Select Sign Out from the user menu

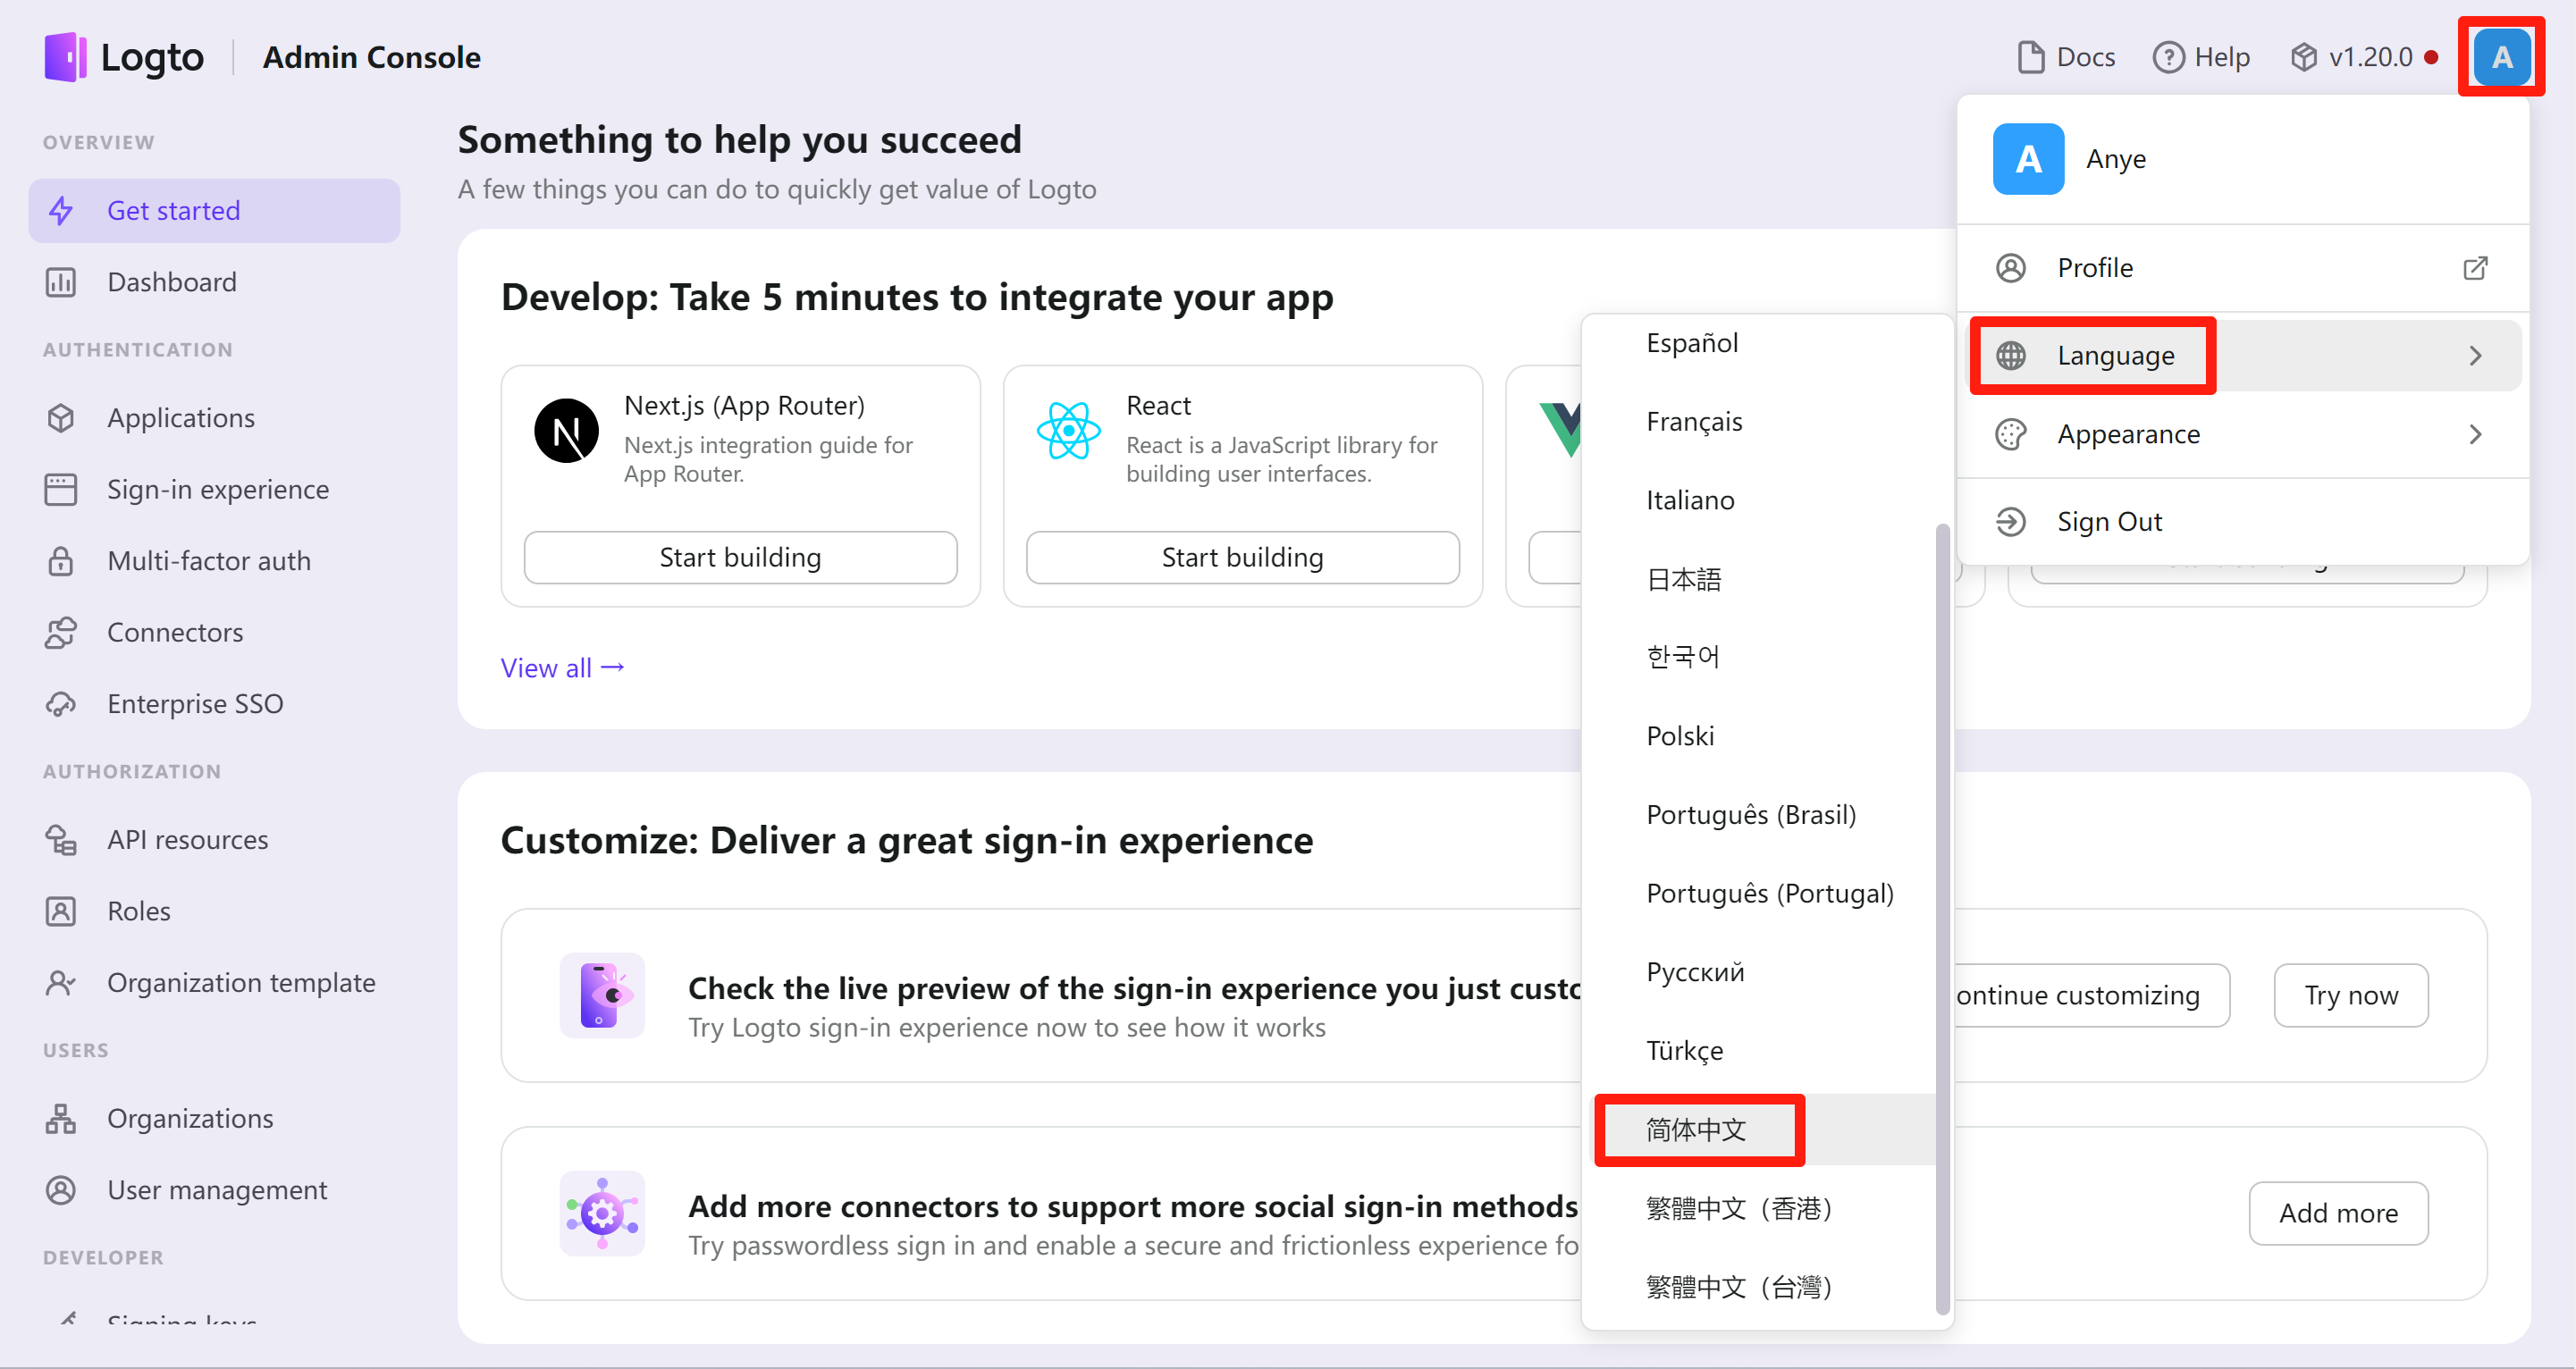2109,522
